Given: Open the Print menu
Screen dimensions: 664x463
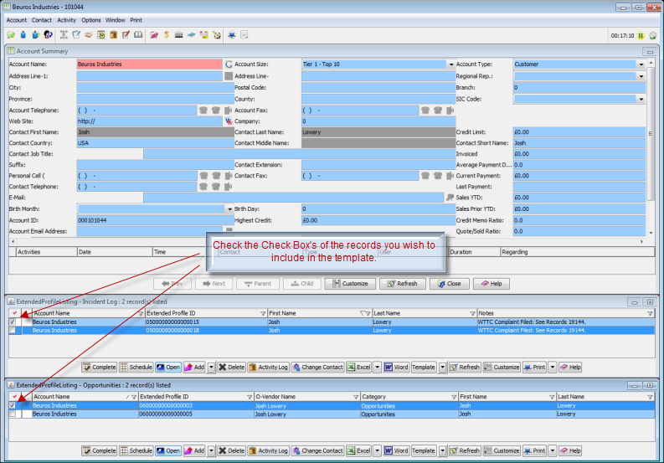Looking at the screenshot, I should coord(136,20).
